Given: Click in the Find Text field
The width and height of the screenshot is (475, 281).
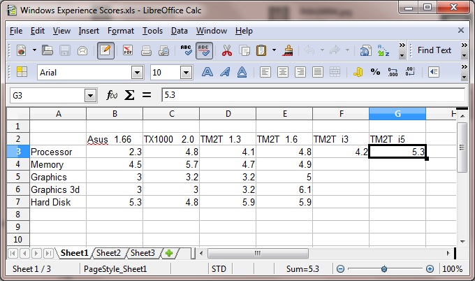Looking at the screenshot, I should pyautogui.click(x=434, y=50).
